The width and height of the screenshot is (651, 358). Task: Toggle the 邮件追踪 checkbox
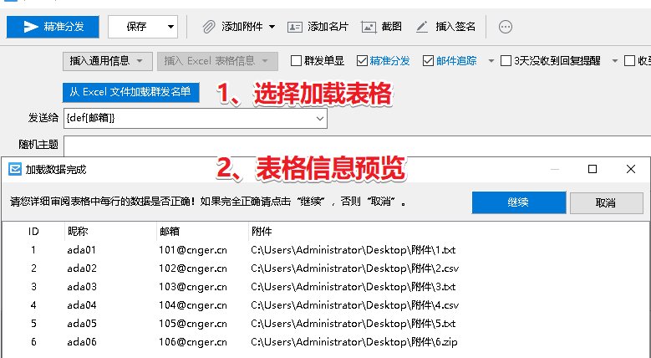(428, 61)
